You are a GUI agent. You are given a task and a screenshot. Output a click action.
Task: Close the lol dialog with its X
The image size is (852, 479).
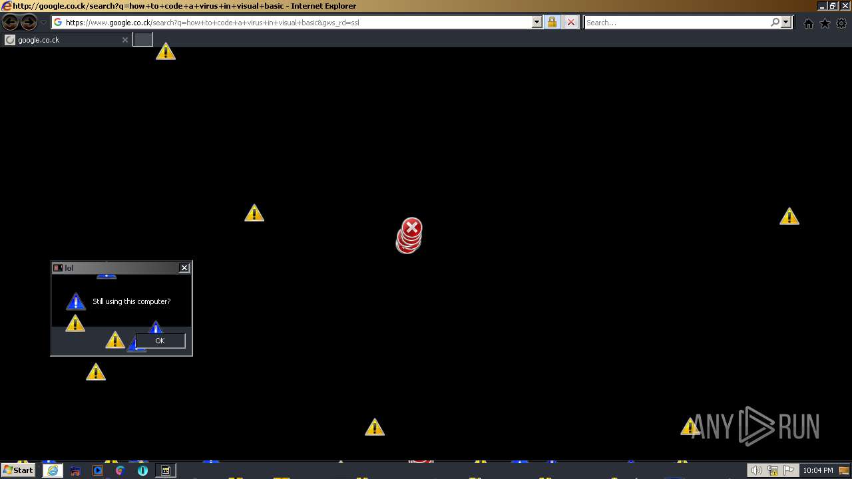click(184, 267)
